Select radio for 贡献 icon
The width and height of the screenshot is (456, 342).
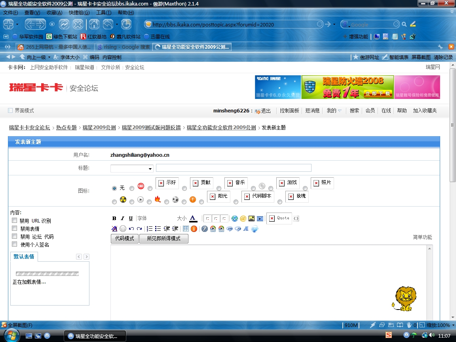[x=184, y=188]
